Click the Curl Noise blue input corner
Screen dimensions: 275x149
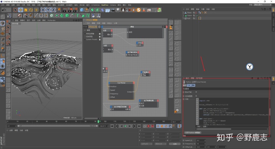(x=110, y=83)
